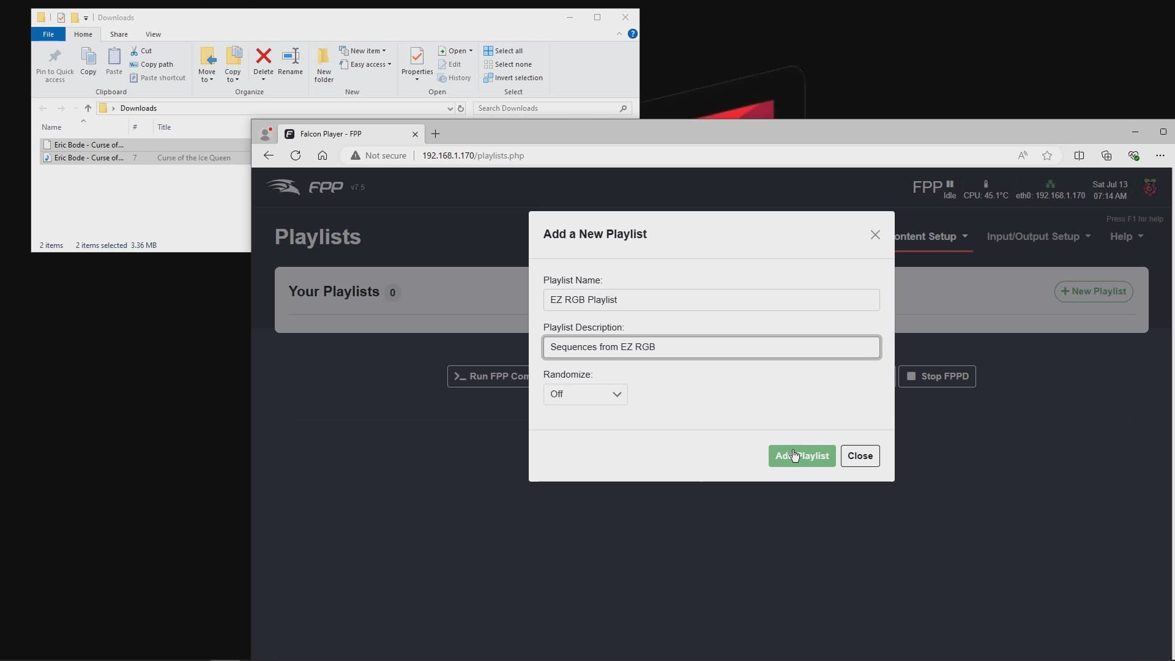Click the Collections browser icon
Screen dimensions: 1175x661
pos(1106,155)
